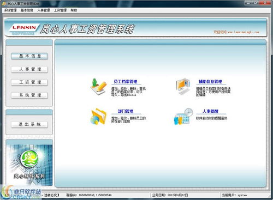Open the 员工档案管理 link
273x200 pixels.
126,82
